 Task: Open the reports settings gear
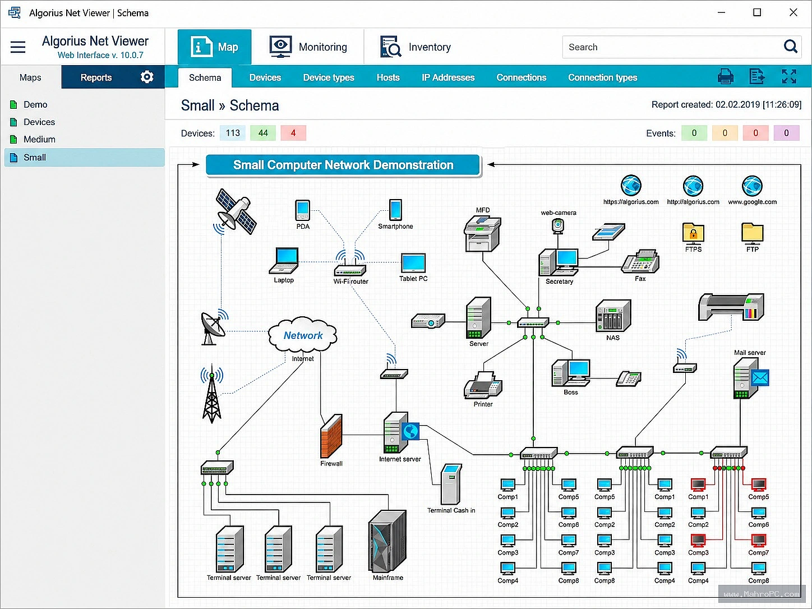[x=147, y=77]
